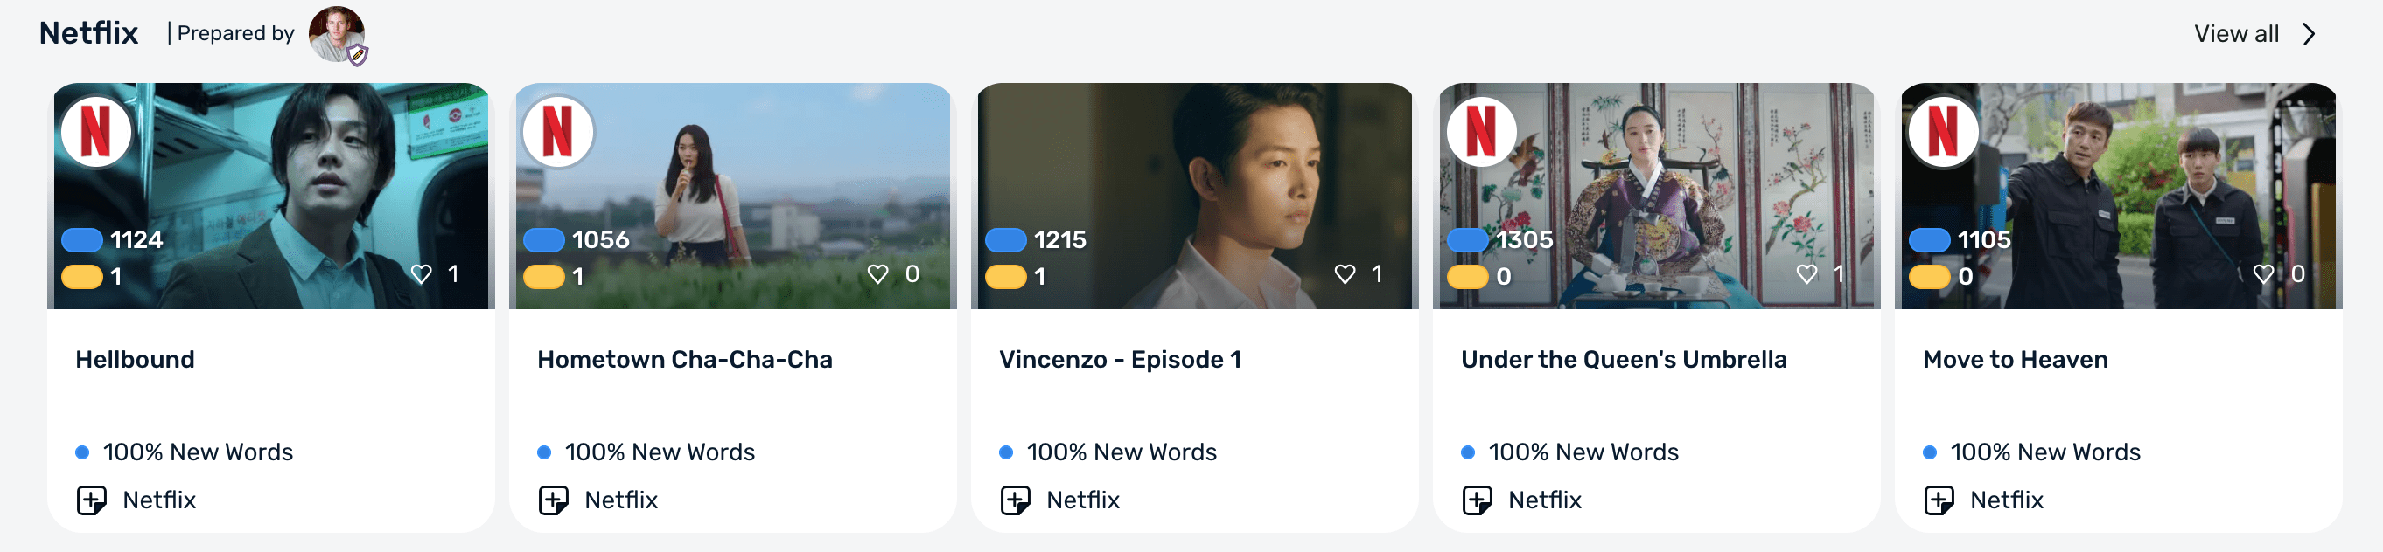Click the preparer's profile avatar
Viewport: 2383px width, 552px height.
point(337,34)
